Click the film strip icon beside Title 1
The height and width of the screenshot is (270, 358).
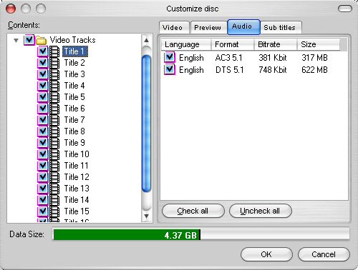tap(54, 51)
